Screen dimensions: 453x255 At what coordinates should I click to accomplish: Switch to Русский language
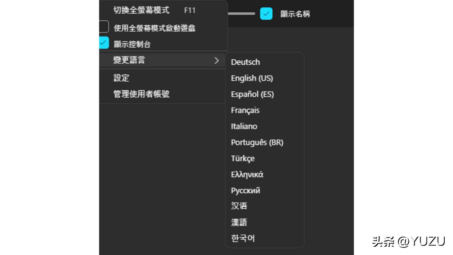click(x=245, y=190)
